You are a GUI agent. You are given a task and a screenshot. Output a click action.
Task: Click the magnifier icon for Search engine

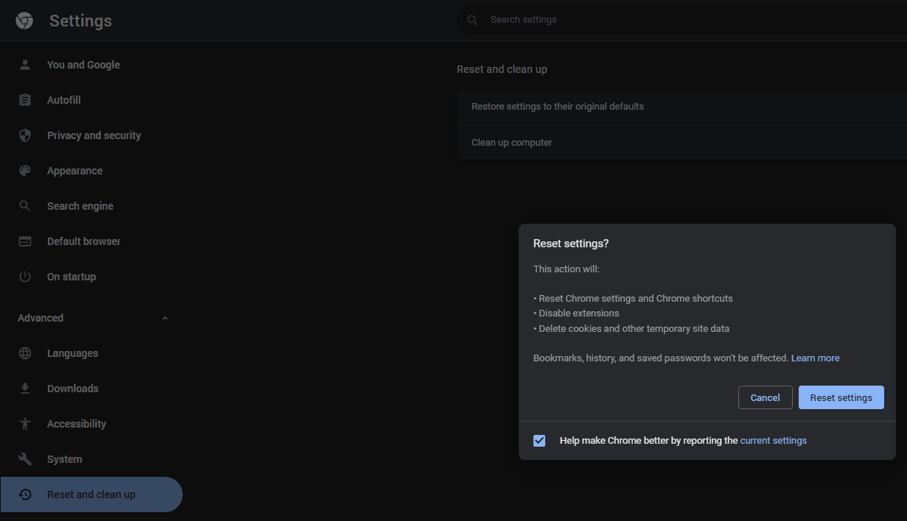coord(25,206)
